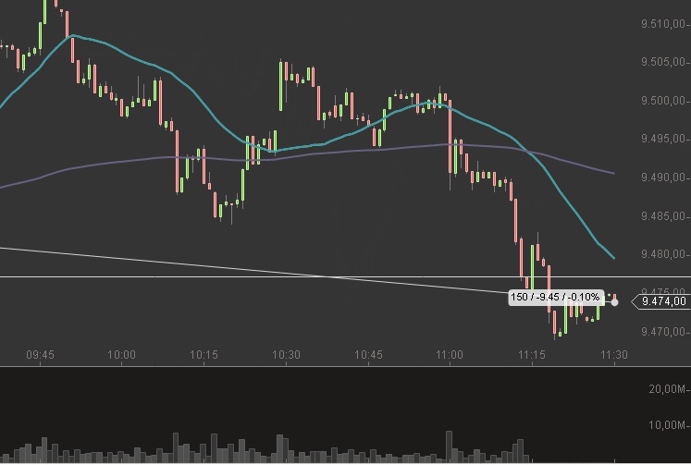691x465 pixels.
Task: Click the 9.495,00 price axis label
Action: (663, 140)
